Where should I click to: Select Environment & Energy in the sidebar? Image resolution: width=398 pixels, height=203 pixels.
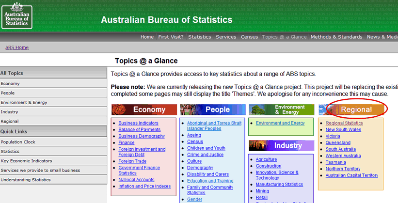(x=53, y=102)
